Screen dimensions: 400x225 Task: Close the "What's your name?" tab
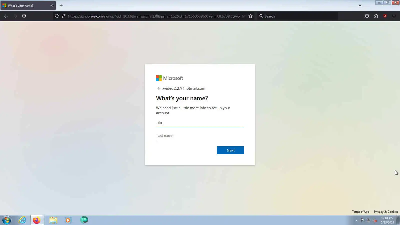pos(52,5)
